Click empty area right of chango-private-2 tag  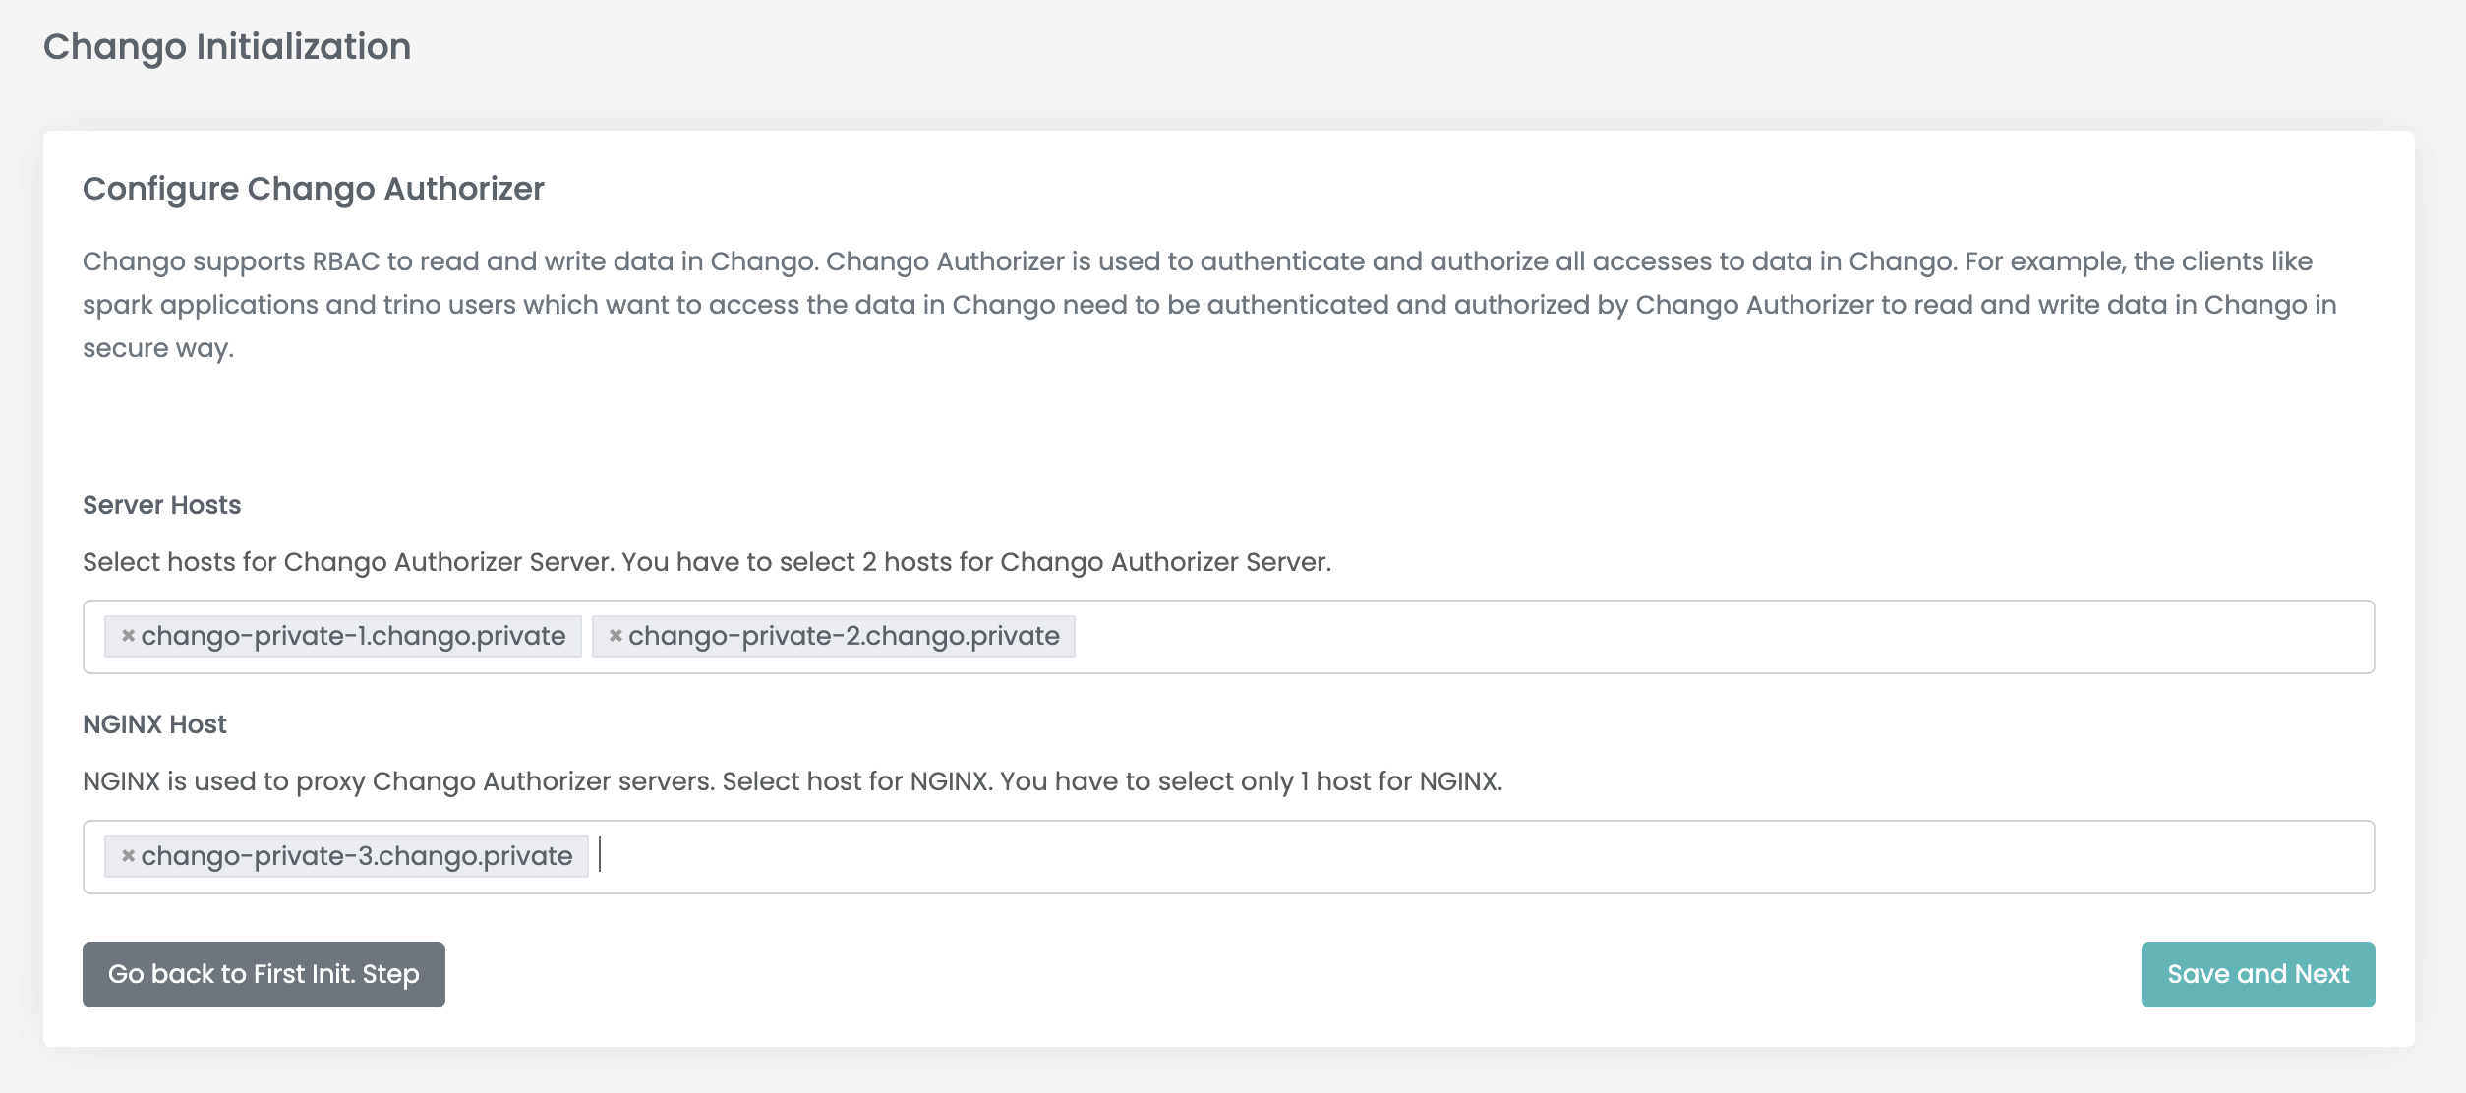click(x=1721, y=637)
